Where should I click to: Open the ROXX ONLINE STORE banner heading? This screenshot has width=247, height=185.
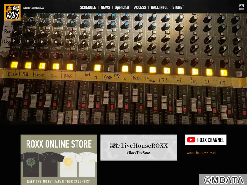click(59, 144)
